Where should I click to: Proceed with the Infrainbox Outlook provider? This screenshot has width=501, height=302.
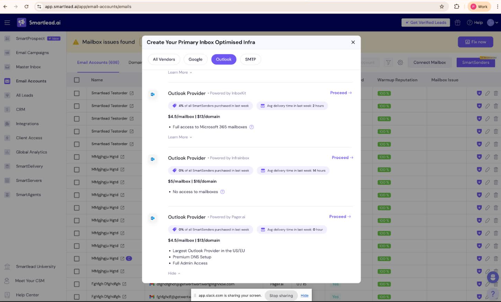342,158
